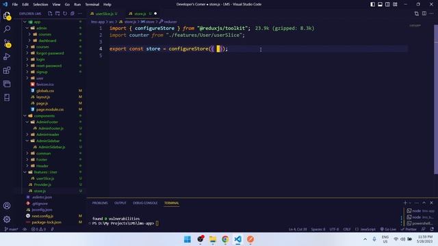Open the Accounts menu icon
This screenshot has height=246, width=438.
(x=7, y=206)
